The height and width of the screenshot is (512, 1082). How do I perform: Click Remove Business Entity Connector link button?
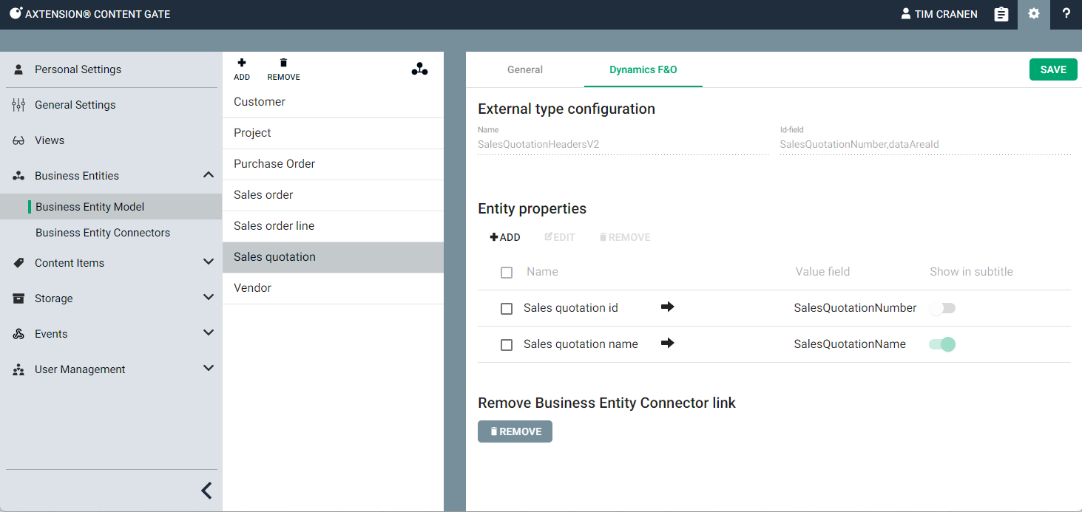515,431
